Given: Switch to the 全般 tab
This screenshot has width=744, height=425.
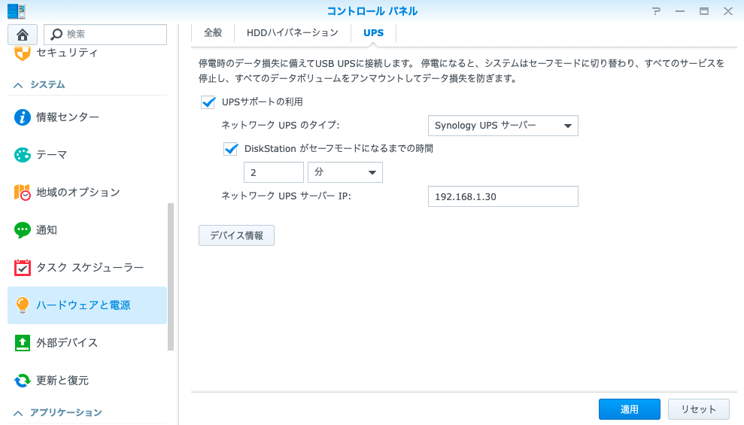Looking at the screenshot, I should tap(213, 33).
